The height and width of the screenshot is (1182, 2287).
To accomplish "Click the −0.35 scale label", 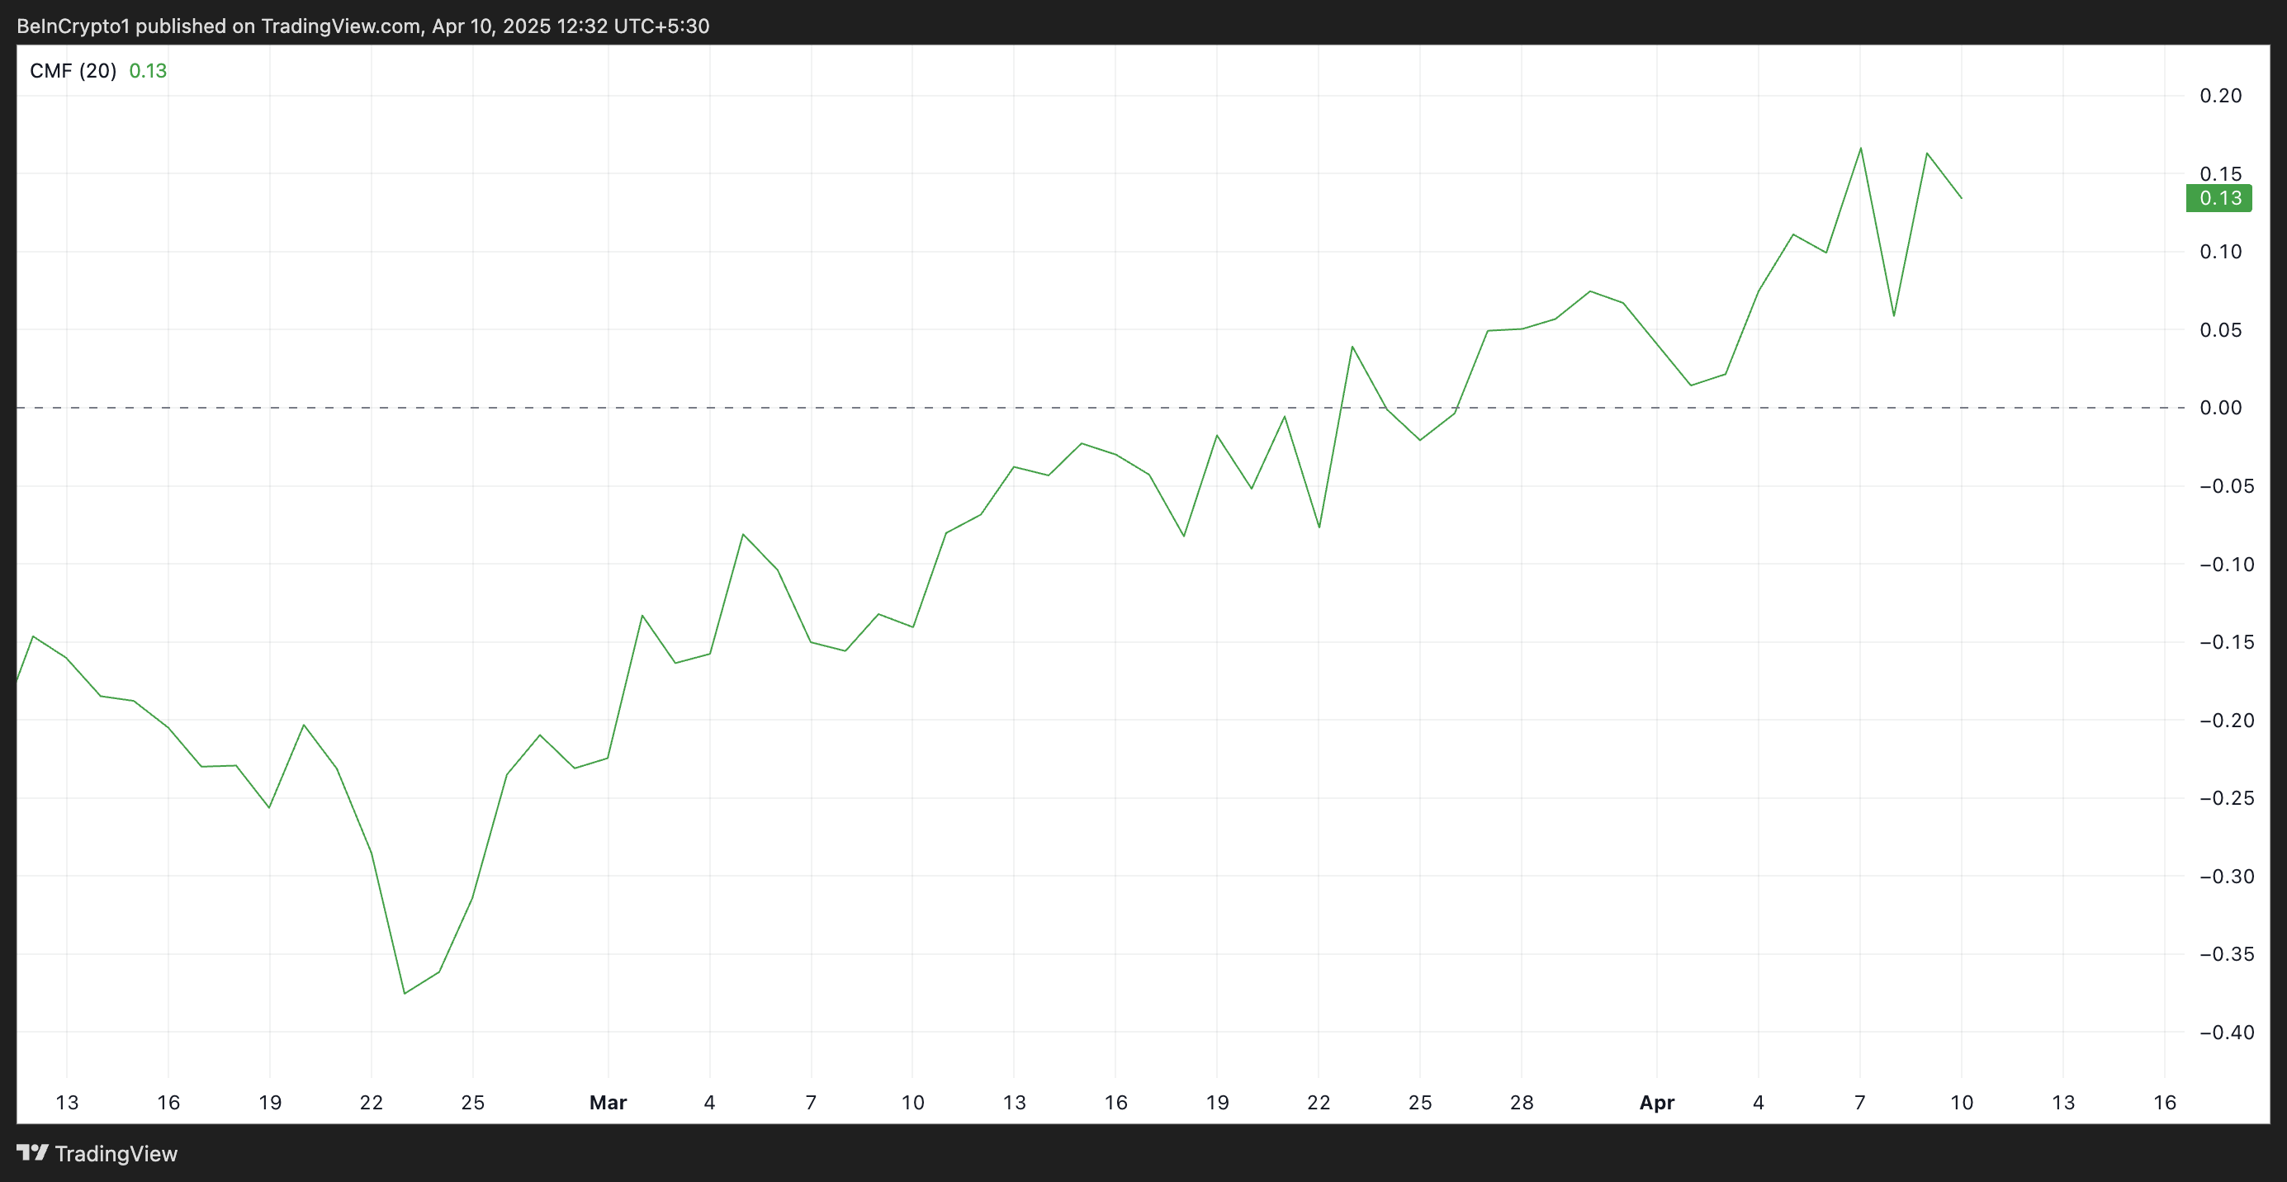I will (x=2226, y=954).
